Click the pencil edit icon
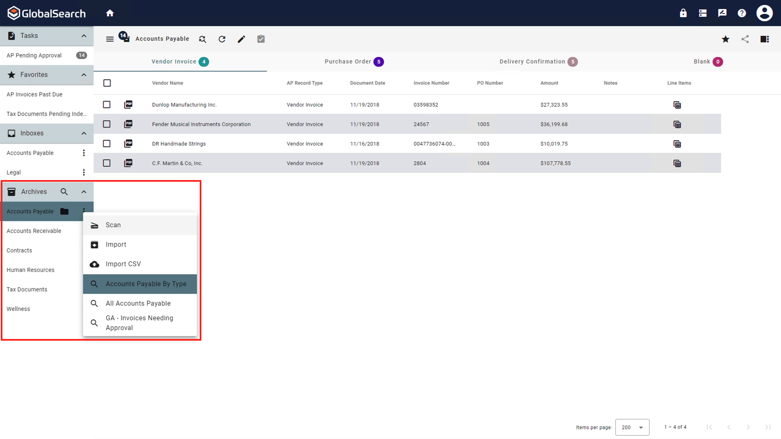Viewport: 781px width, 439px height. (241, 39)
